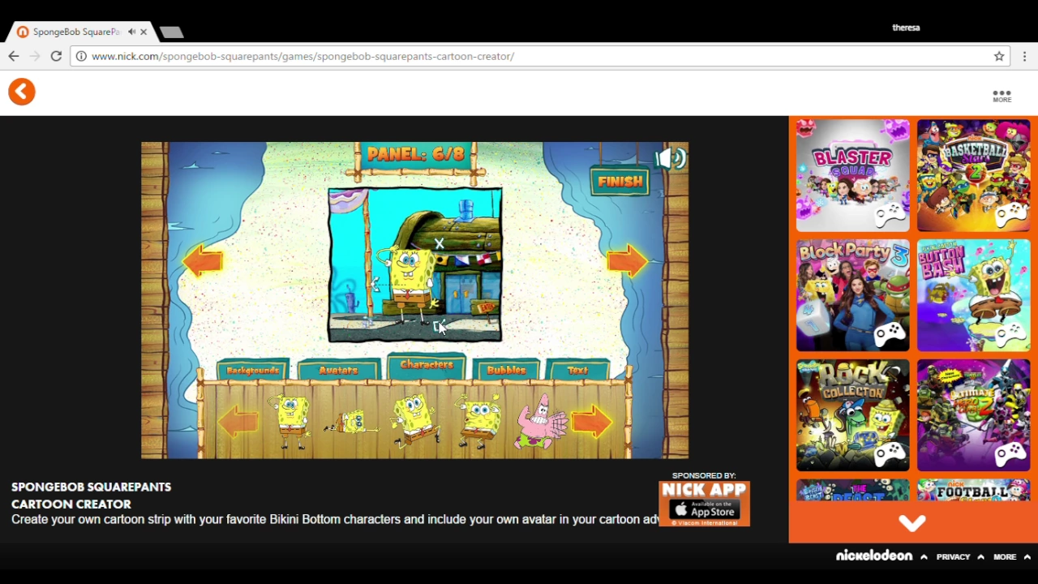Screen dimensions: 1038x584
Task: Open the Chrome three-dot menu
Action: 1025,56
